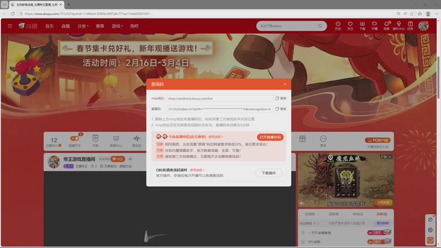
Task: Toggle the night mode moon icon
Action: click(x=430, y=220)
